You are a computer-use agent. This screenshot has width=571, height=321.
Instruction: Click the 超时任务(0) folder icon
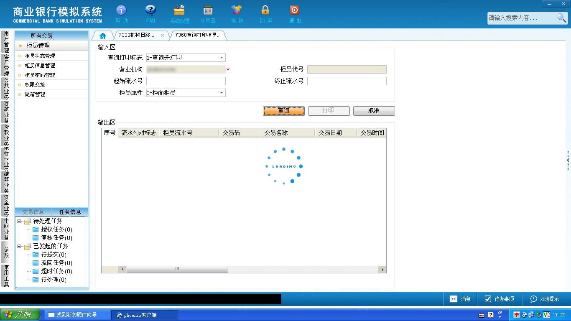point(36,271)
